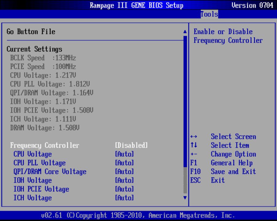Image resolution: width=277 pixels, height=221 pixels.
Task: Click the scroll up arrow
Action: (185, 32)
